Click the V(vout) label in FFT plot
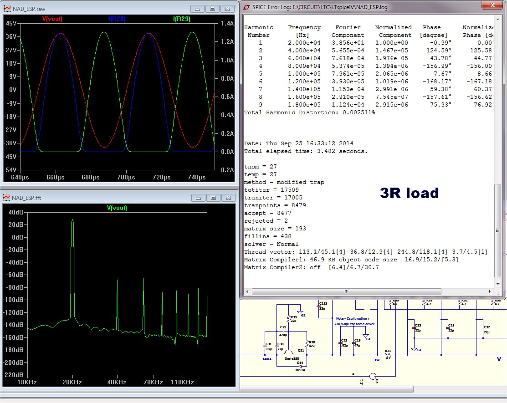Screen dimensions: 507x403 [x=117, y=208]
